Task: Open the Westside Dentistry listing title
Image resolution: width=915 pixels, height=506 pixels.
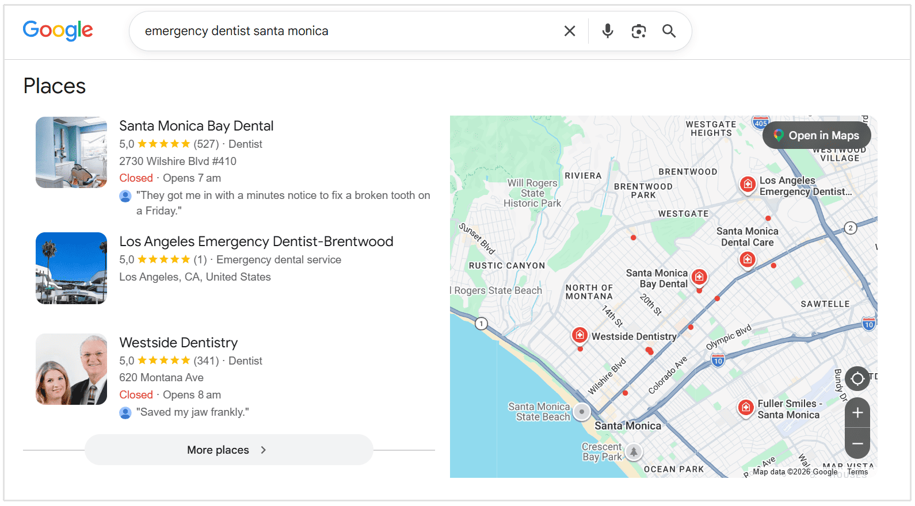Action: coord(178,343)
